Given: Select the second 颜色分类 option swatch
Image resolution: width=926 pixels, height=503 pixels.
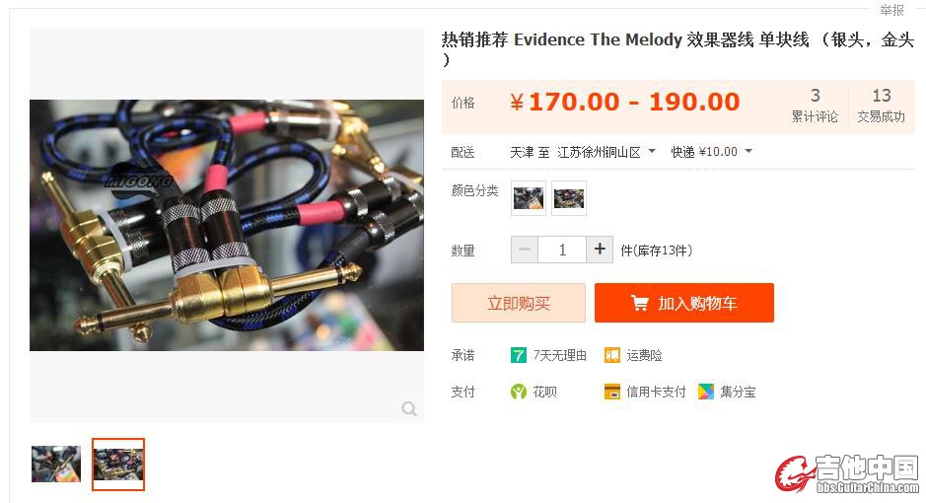Looking at the screenshot, I should 569,198.
